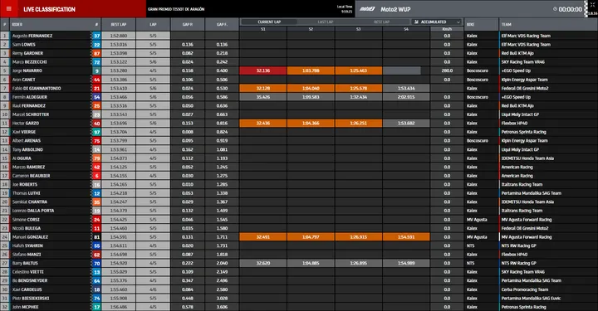Click the Km/h column header

coord(447,29)
